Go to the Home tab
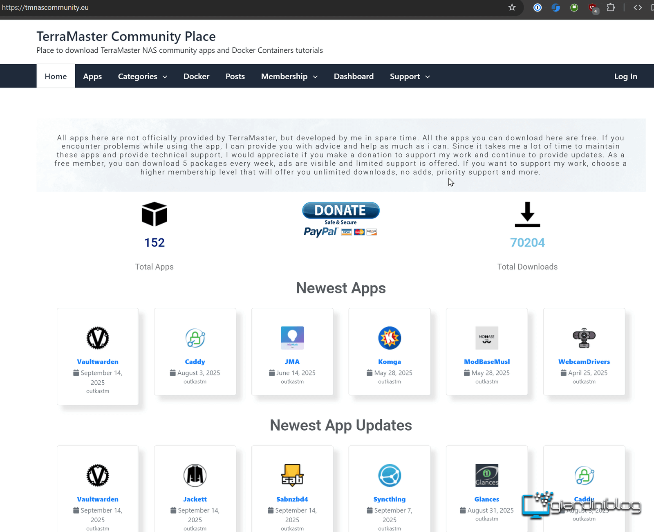 tap(56, 76)
